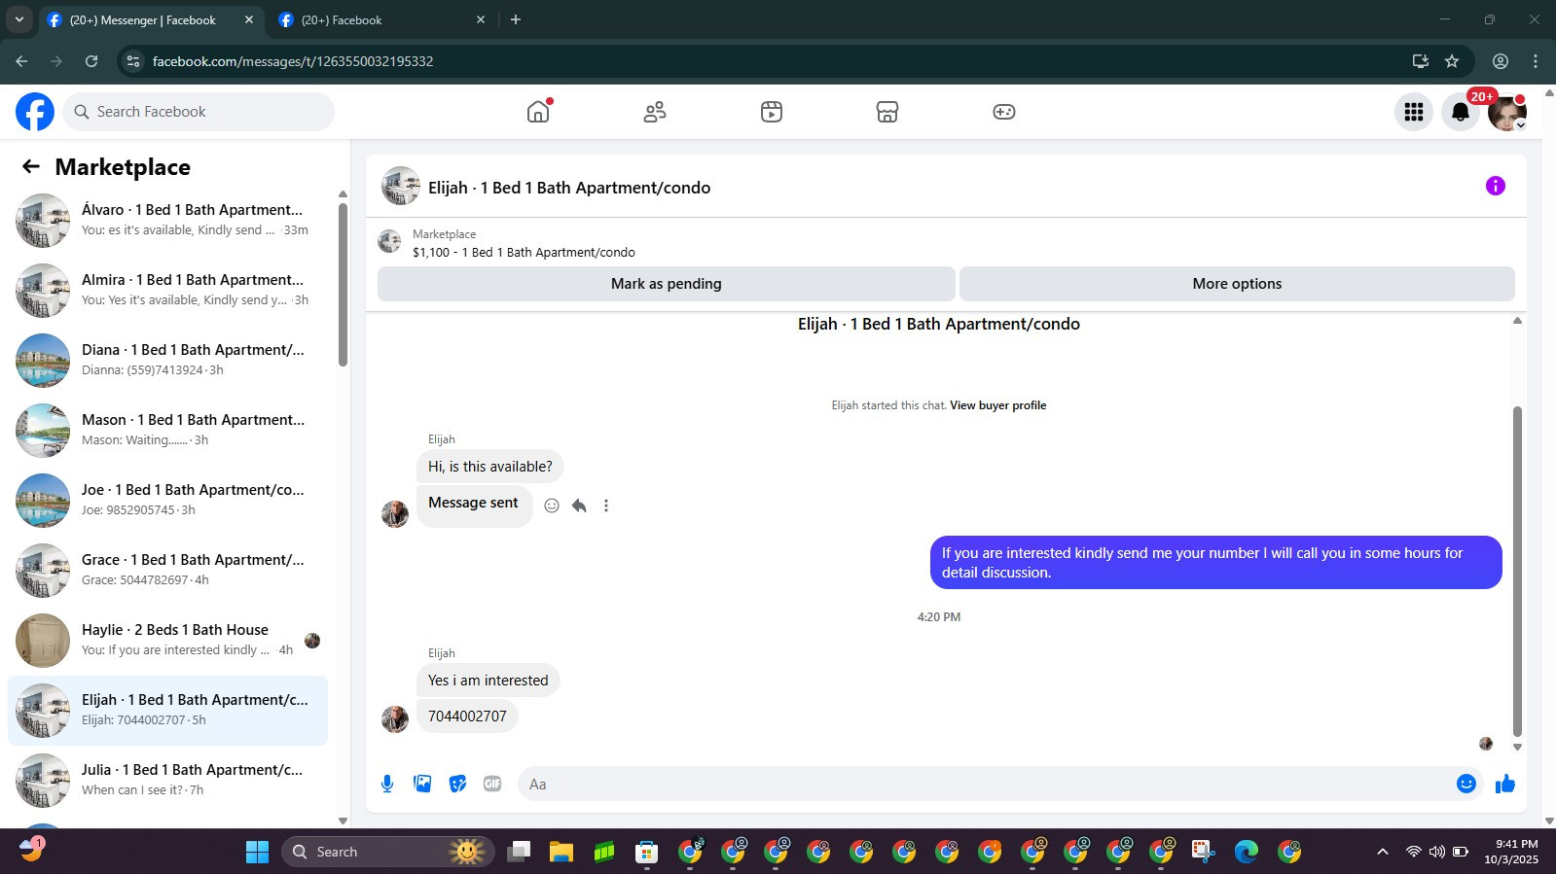View site information icon in address bar

[x=133, y=61]
